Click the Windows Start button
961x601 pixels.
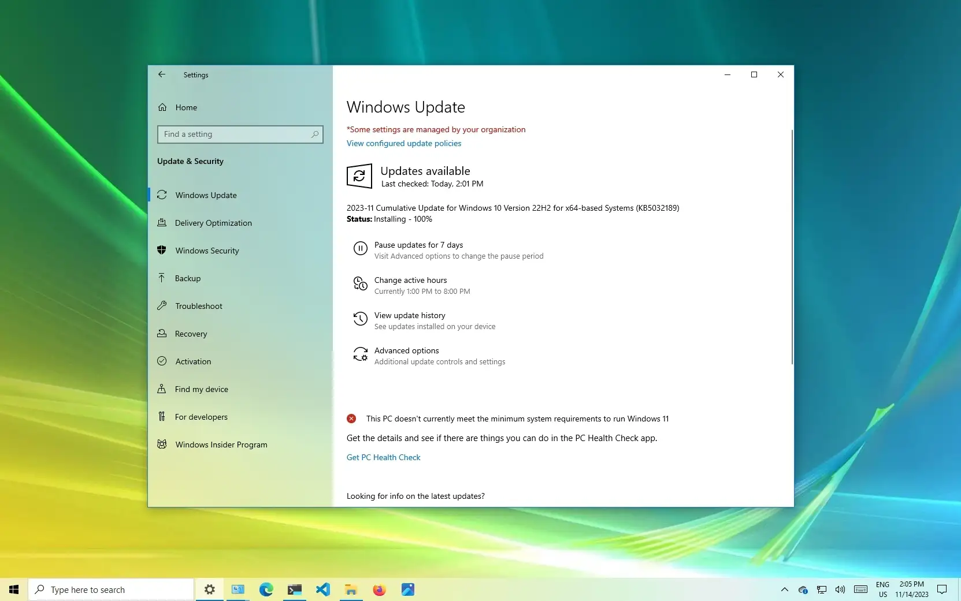point(14,589)
